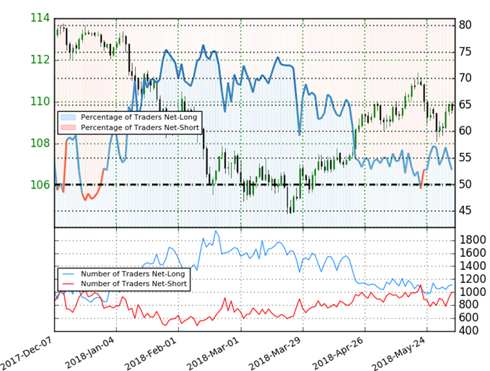Image resolution: width=490 pixels, height=371 pixels.
Task: Click the light blue Net-Long percentage legend swatch
Action: tap(68, 117)
